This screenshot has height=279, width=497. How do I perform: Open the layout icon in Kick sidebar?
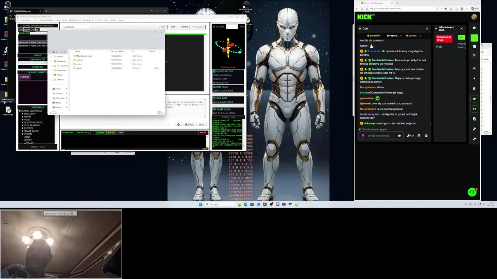coord(474,46)
